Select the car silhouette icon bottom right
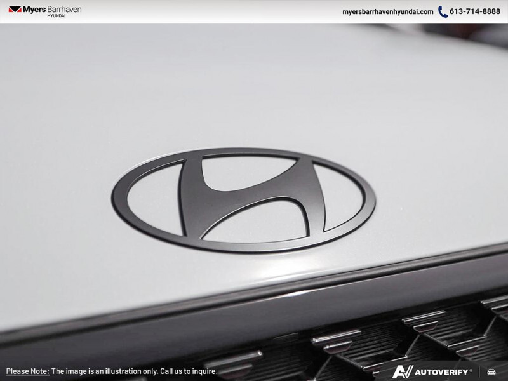 point(491,371)
